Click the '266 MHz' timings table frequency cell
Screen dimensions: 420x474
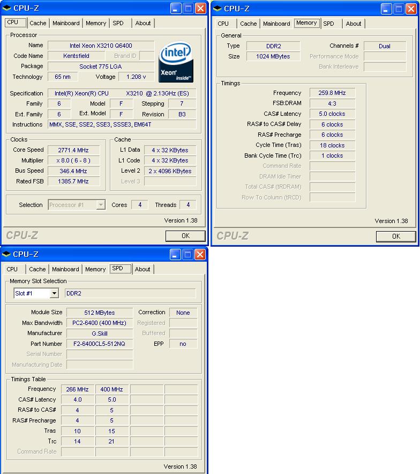[x=78, y=389]
